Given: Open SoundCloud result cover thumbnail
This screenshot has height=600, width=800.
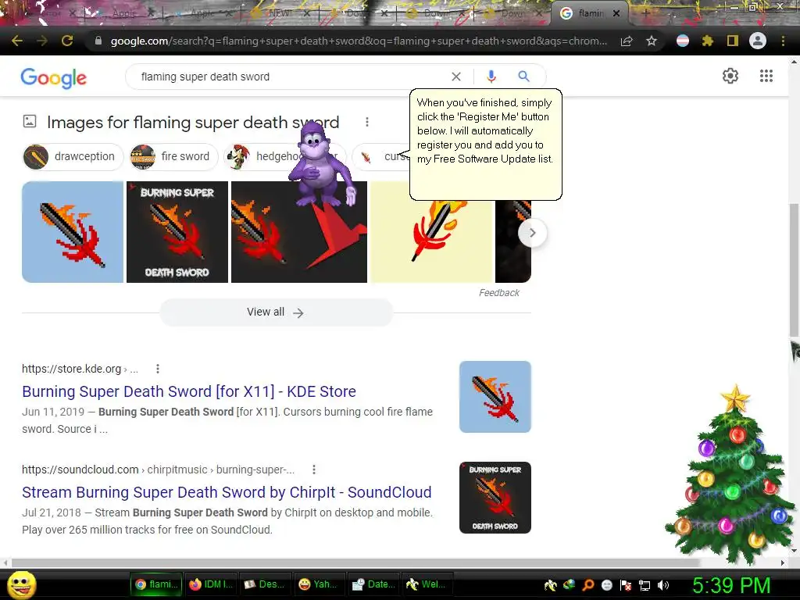Looking at the screenshot, I should click(x=495, y=498).
